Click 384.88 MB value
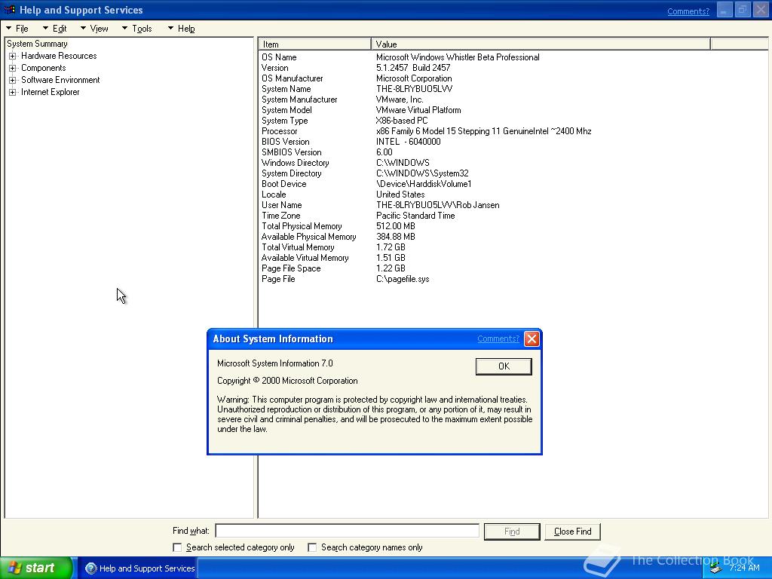Viewport: 772px width, 579px height. point(396,237)
